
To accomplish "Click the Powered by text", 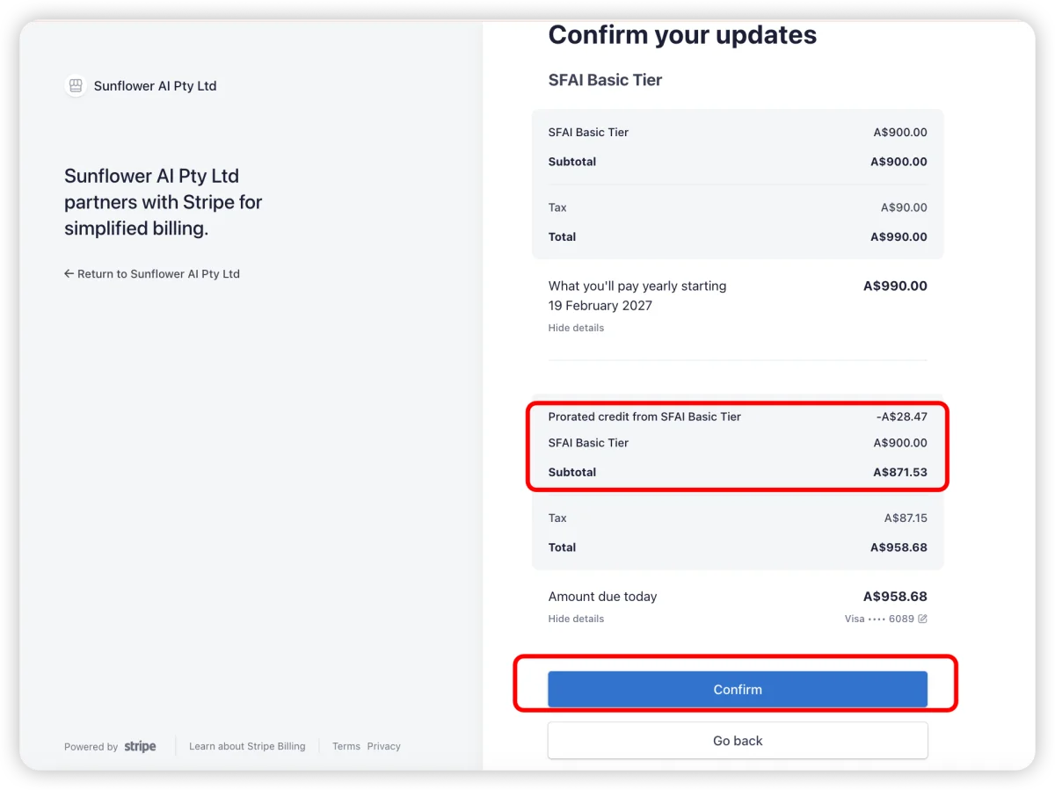I will pos(91,747).
